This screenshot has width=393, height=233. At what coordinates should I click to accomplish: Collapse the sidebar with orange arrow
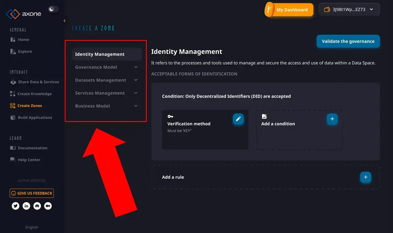pyautogui.click(x=64, y=21)
